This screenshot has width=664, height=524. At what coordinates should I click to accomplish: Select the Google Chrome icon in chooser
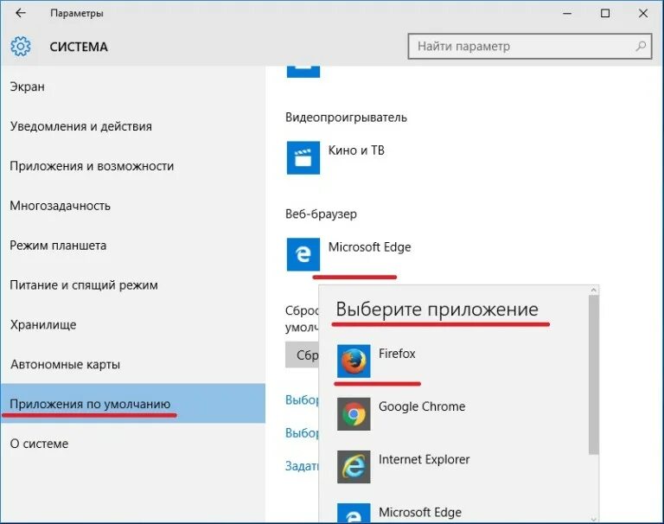pyautogui.click(x=354, y=414)
